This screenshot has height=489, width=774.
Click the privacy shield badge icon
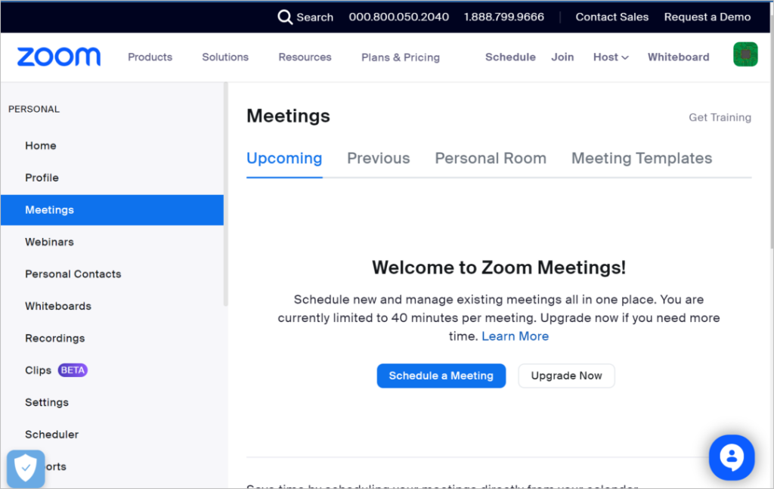tap(26, 469)
